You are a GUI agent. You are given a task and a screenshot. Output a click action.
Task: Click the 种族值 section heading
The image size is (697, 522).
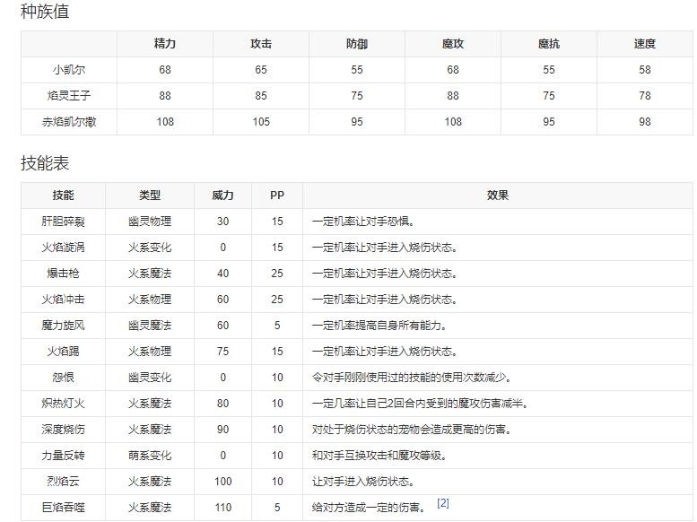pyautogui.click(x=45, y=13)
